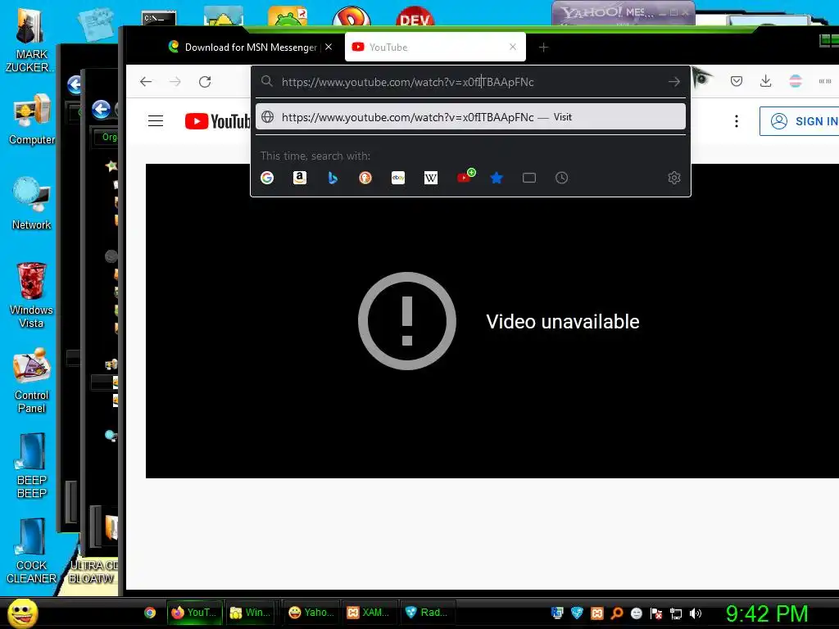Click the YouTube logo
Screen dimensions: 839x629
click(217, 121)
